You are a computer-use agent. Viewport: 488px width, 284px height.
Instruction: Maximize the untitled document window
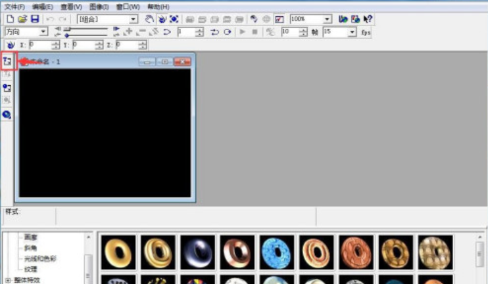click(164, 62)
